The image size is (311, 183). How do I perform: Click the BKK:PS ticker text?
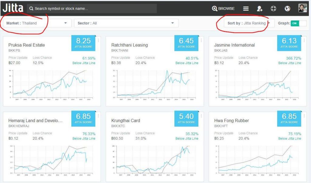(14, 50)
